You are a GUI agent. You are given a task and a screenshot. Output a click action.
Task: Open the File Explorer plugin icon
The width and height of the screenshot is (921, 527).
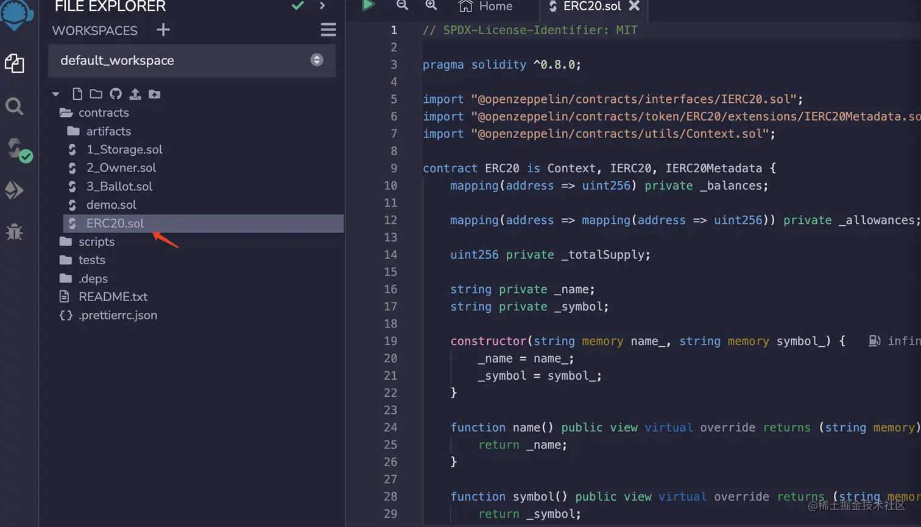click(x=14, y=63)
